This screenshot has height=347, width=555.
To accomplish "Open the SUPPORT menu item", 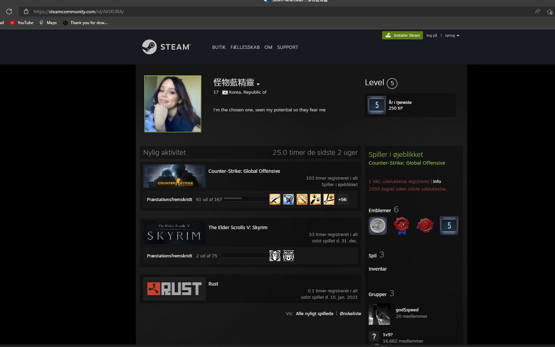I will click(x=288, y=47).
